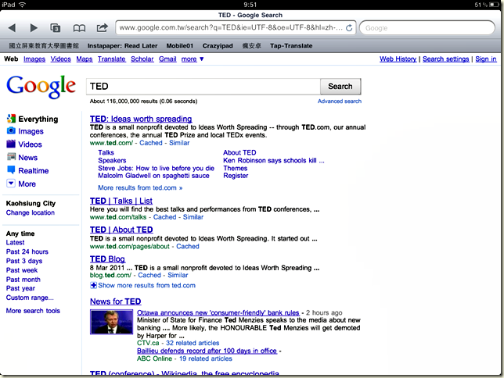Click 'More results from ted.com »'
Image resolution: width=504 pixels, height=378 pixels.
[140, 187]
